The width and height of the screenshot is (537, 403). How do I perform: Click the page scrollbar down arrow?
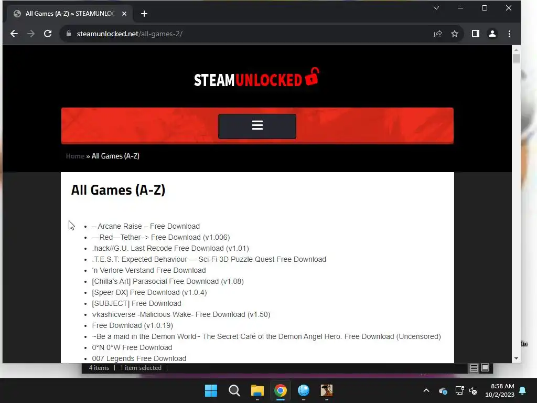click(x=516, y=358)
